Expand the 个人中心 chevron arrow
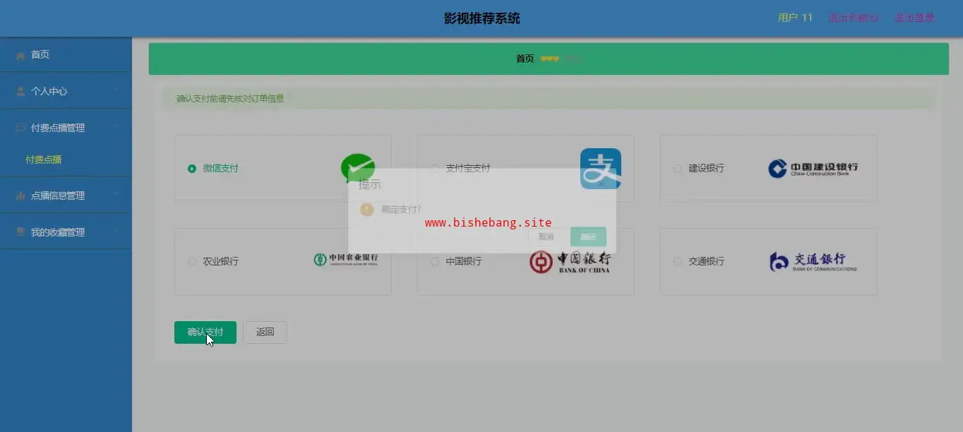Image resolution: width=963 pixels, height=432 pixels. pos(116,91)
